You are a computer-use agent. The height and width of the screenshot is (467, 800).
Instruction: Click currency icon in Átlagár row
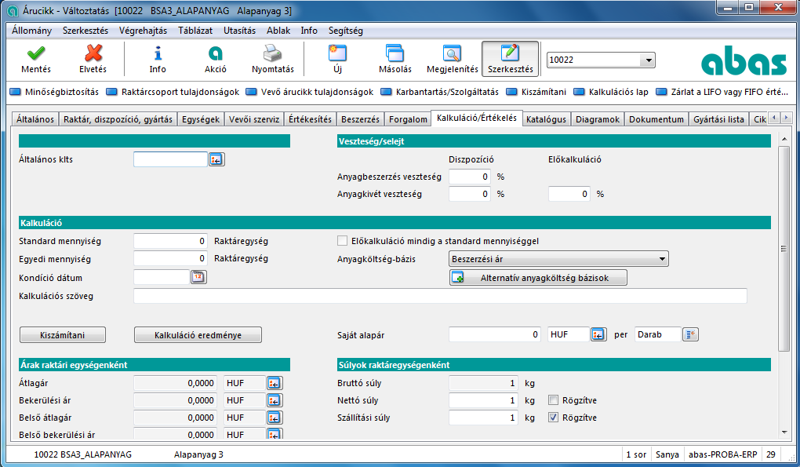coord(275,383)
